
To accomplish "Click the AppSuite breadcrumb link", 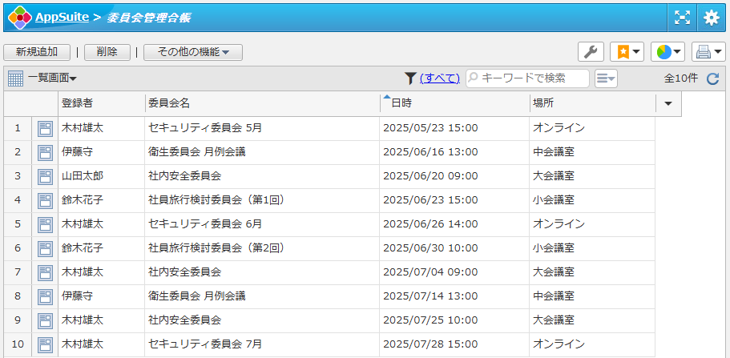I will pyautogui.click(x=61, y=17).
